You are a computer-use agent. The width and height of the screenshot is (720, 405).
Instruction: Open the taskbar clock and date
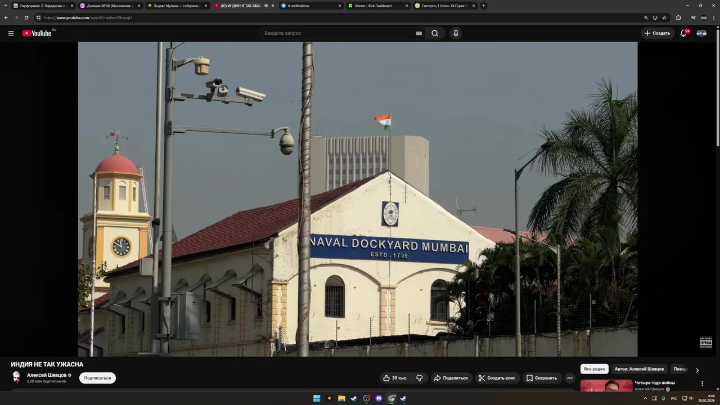(708, 398)
